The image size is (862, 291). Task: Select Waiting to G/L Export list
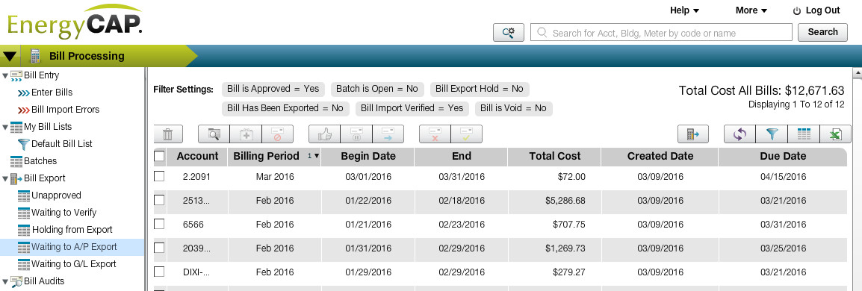tap(74, 264)
